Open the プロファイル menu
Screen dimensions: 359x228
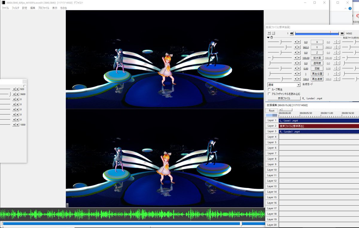tap(44, 8)
